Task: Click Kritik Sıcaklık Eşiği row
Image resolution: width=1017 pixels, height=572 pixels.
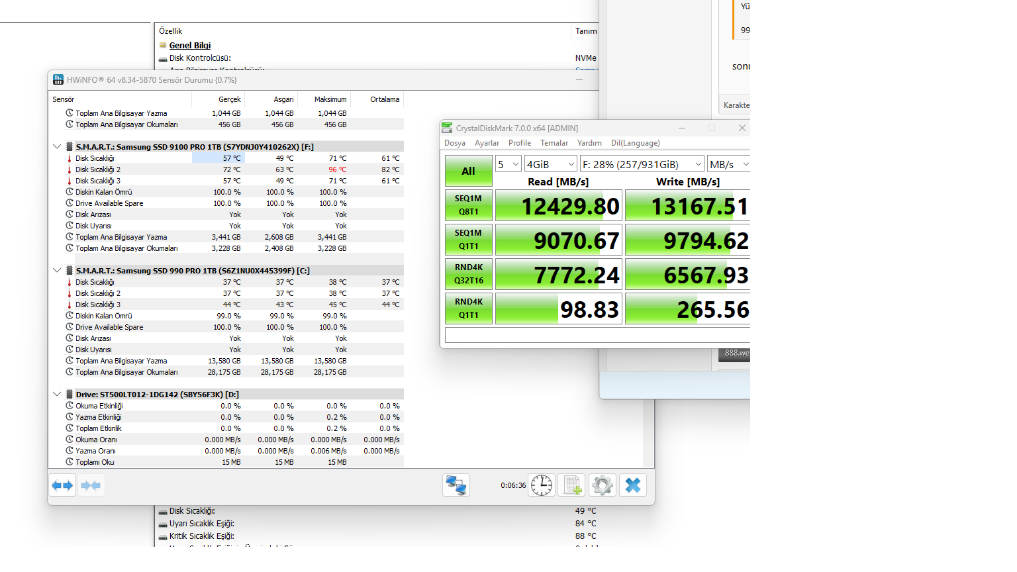Action: (377, 536)
